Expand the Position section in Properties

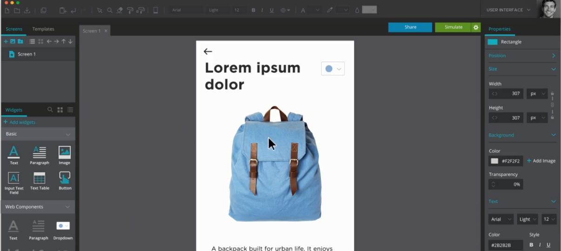tap(554, 56)
